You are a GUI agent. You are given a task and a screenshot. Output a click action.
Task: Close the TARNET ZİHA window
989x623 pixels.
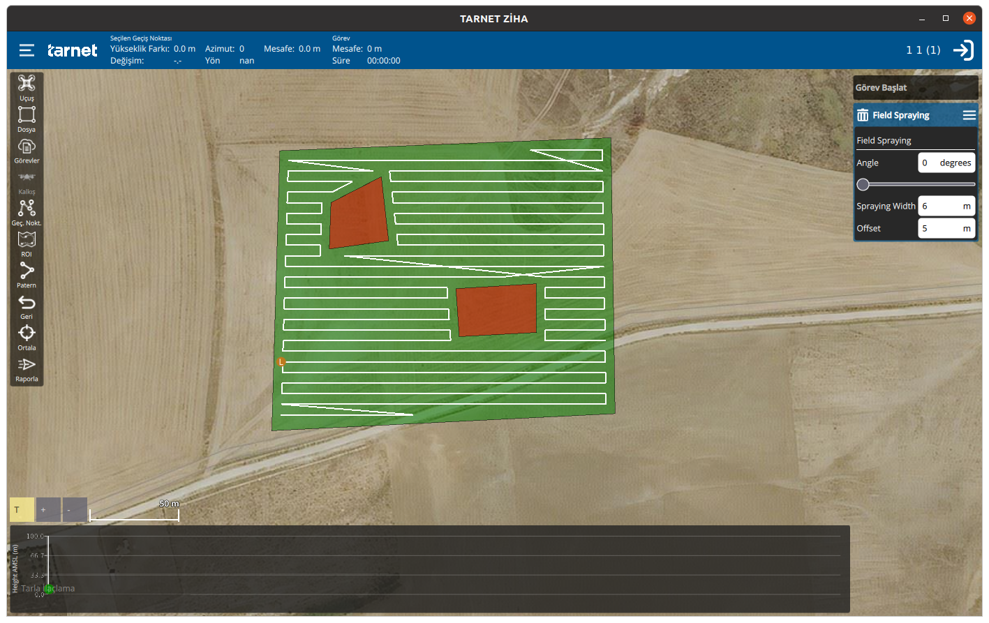click(x=969, y=19)
